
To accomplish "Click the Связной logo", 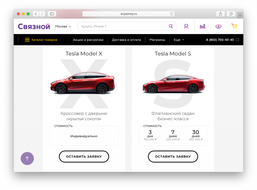I will (34, 26).
